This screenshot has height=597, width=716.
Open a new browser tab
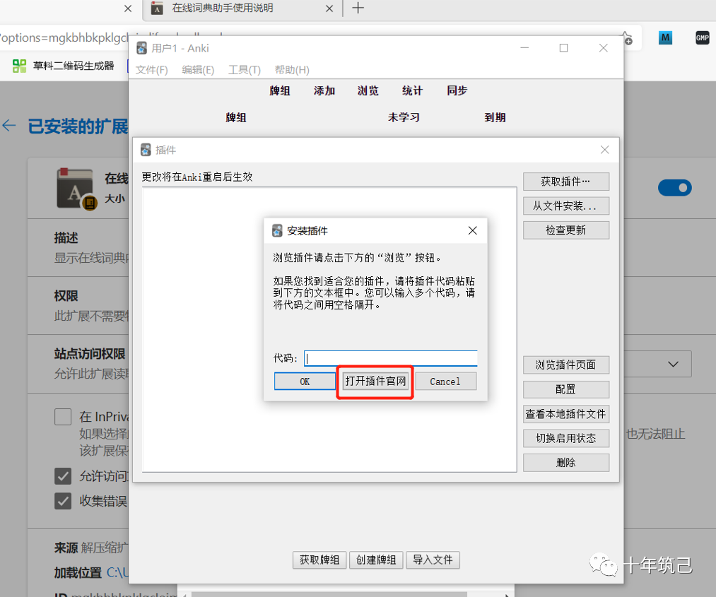coord(358,8)
